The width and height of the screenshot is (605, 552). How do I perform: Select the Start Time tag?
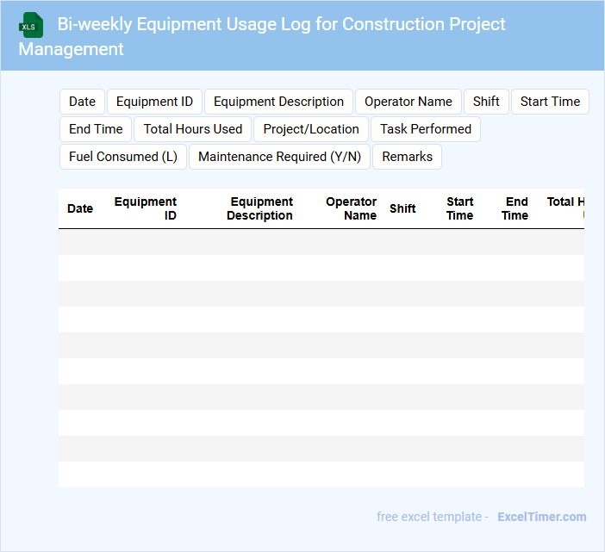550,102
